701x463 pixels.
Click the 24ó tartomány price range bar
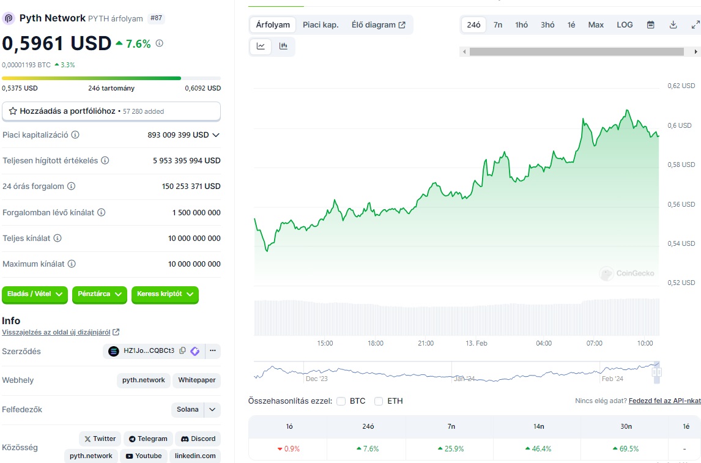(111, 78)
